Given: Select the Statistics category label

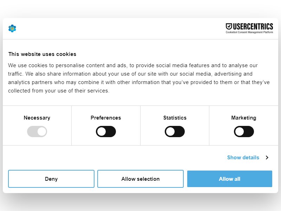Looking at the screenshot, I should (175, 118).
